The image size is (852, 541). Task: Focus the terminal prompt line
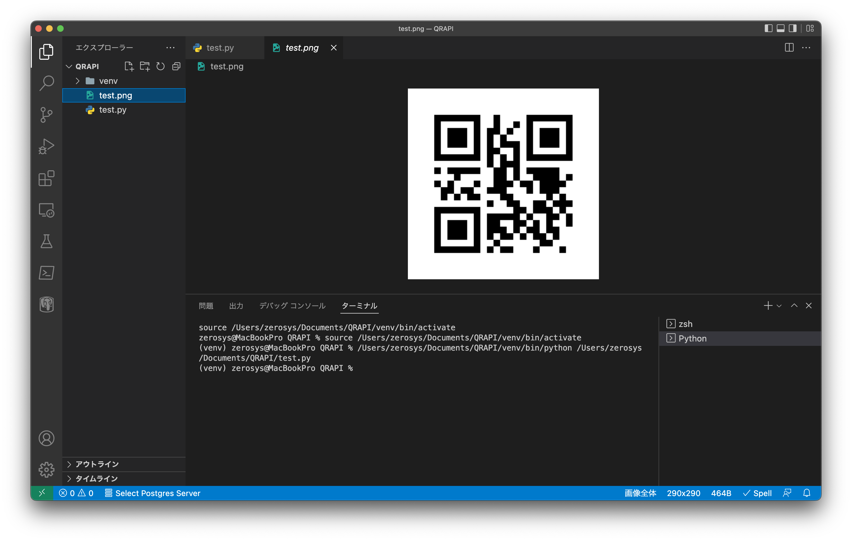276,368
